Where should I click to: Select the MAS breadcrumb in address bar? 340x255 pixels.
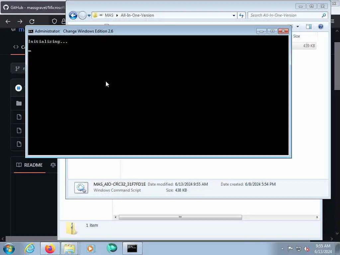[109, 15]
